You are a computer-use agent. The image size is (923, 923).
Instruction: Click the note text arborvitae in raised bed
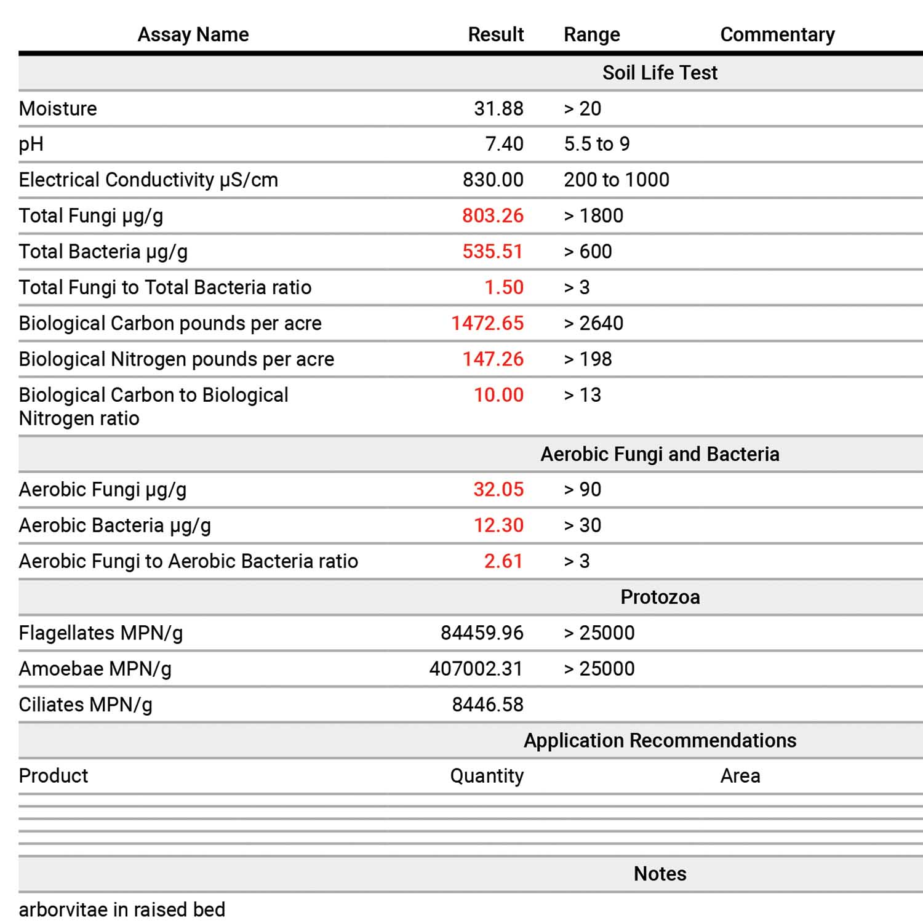(x=122, y=909)
